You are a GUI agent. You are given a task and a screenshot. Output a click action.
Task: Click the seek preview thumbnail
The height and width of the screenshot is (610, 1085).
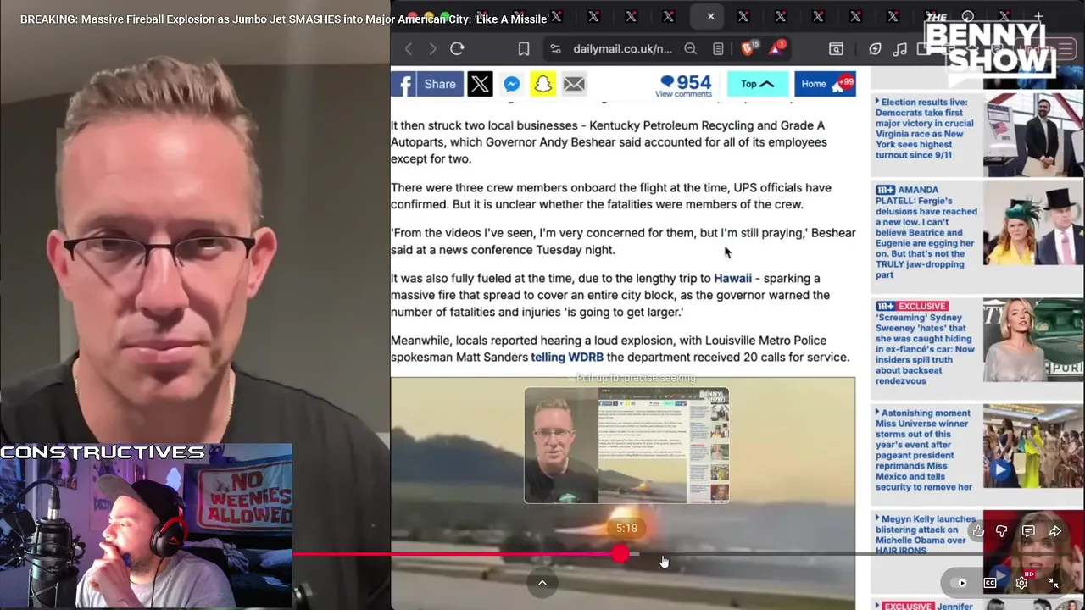[626, 446]
